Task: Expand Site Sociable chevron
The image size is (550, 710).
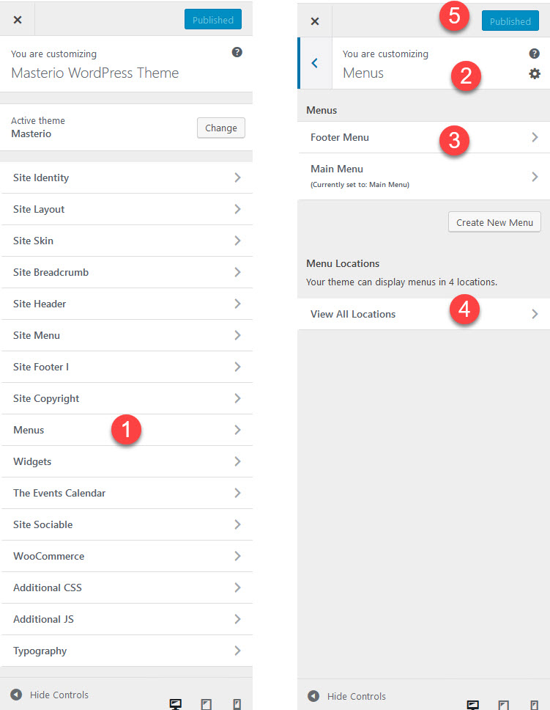Action: pos(237,524)
